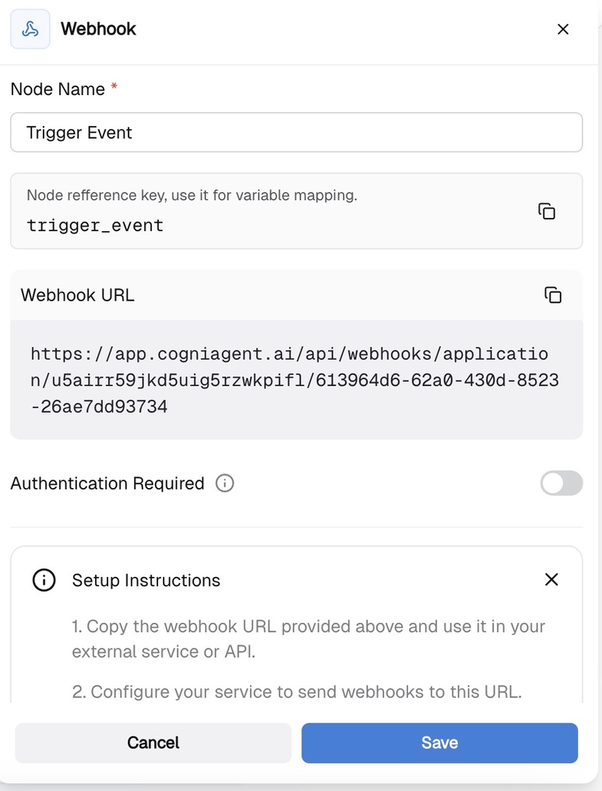Click the Node Name label
Viewport: 602px width, 791px height.
58,90
